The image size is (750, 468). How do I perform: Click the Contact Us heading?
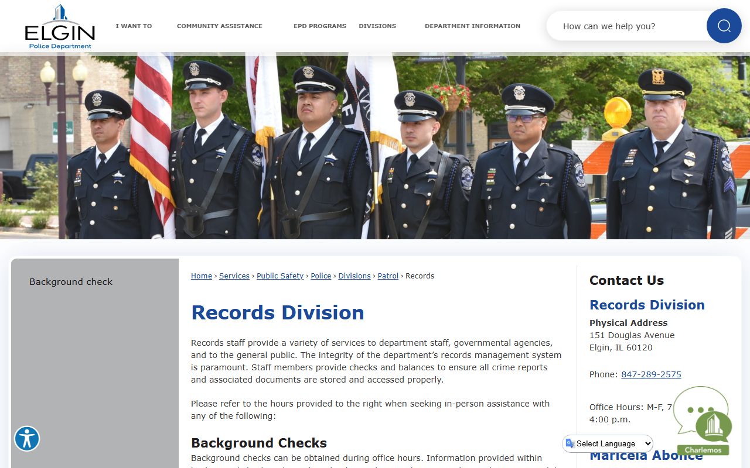click(x=626, y=280)
